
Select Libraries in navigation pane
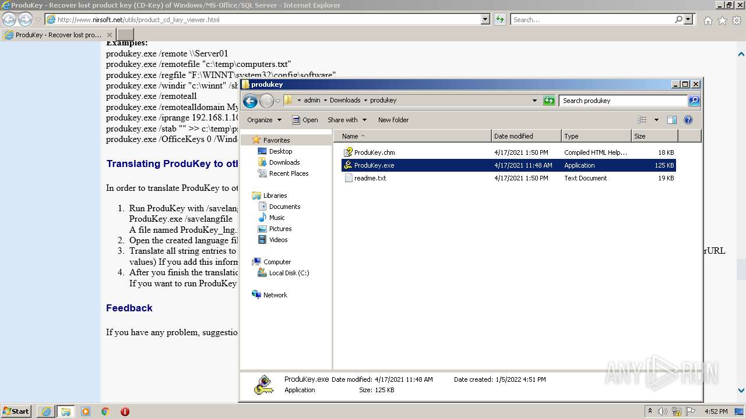pyautogui.click(x=275, y=196)
